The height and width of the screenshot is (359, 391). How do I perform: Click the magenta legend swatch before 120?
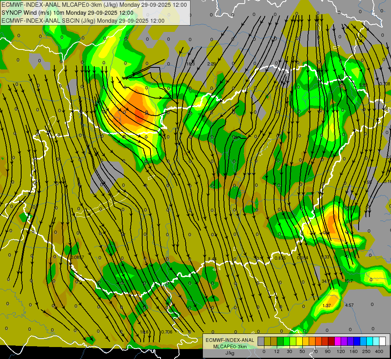(x=337, y=341)
